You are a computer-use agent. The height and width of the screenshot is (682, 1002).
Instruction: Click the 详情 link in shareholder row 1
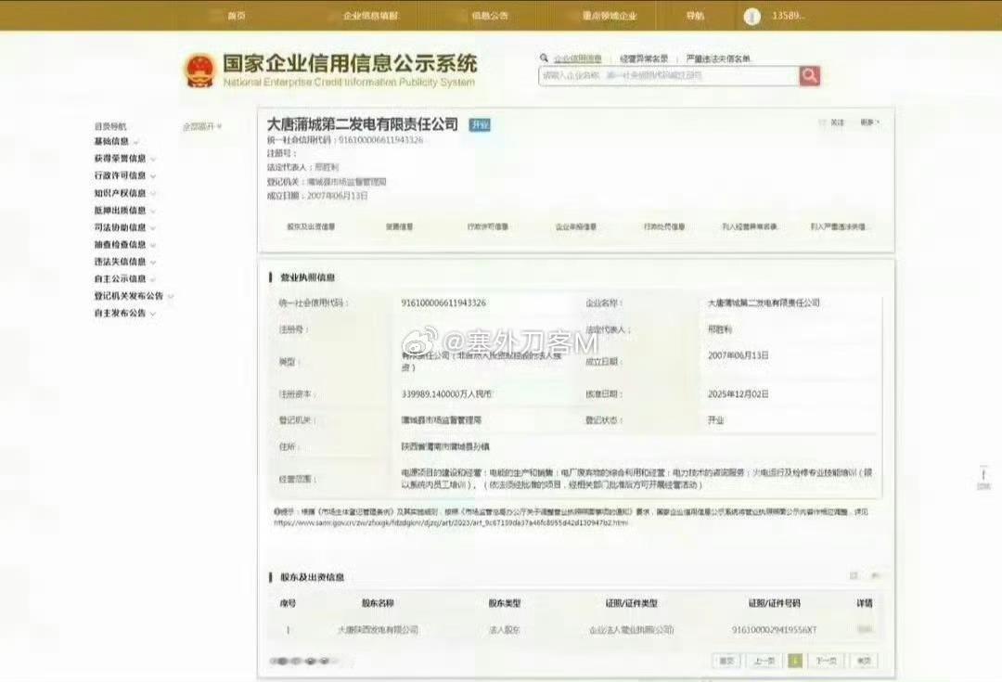click(x=865, y=630)
